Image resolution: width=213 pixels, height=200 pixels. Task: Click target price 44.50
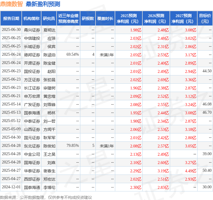click(x=207, y=71)
